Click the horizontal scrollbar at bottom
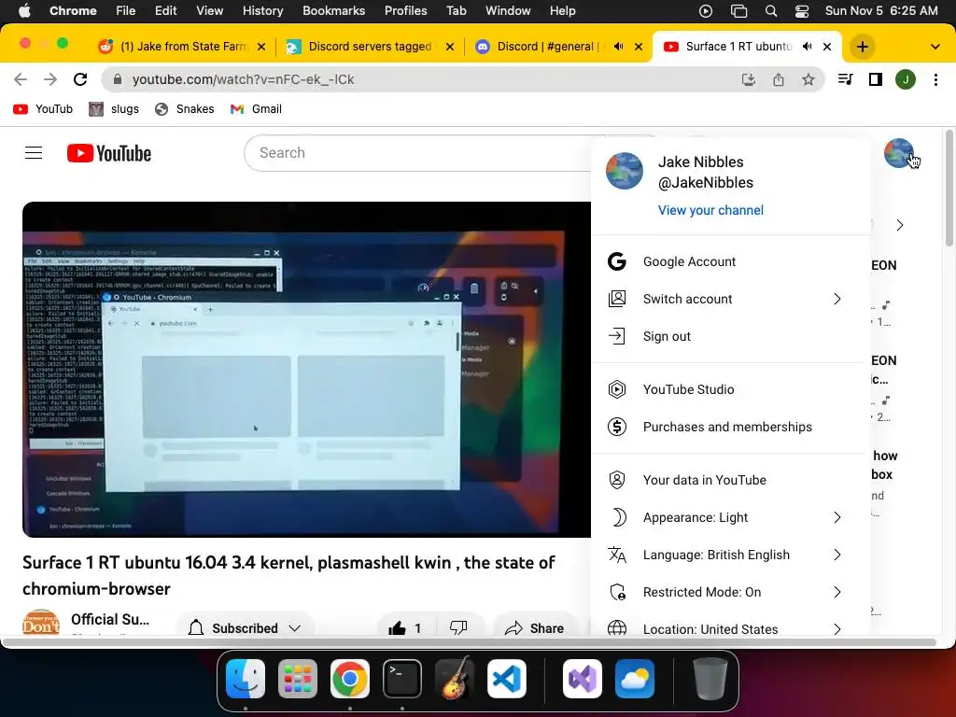 click(469, 642)
